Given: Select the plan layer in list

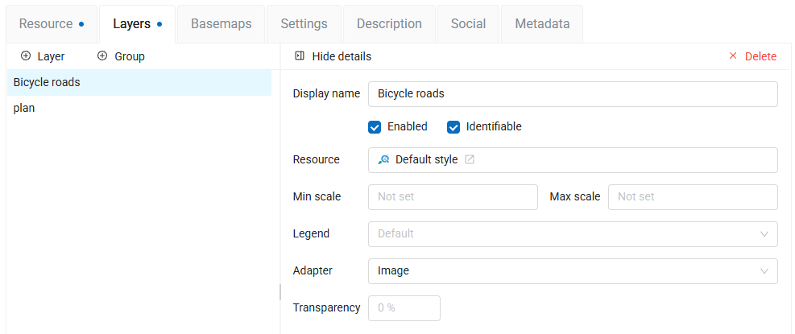Looking at the screenshot, I should 24,108.
